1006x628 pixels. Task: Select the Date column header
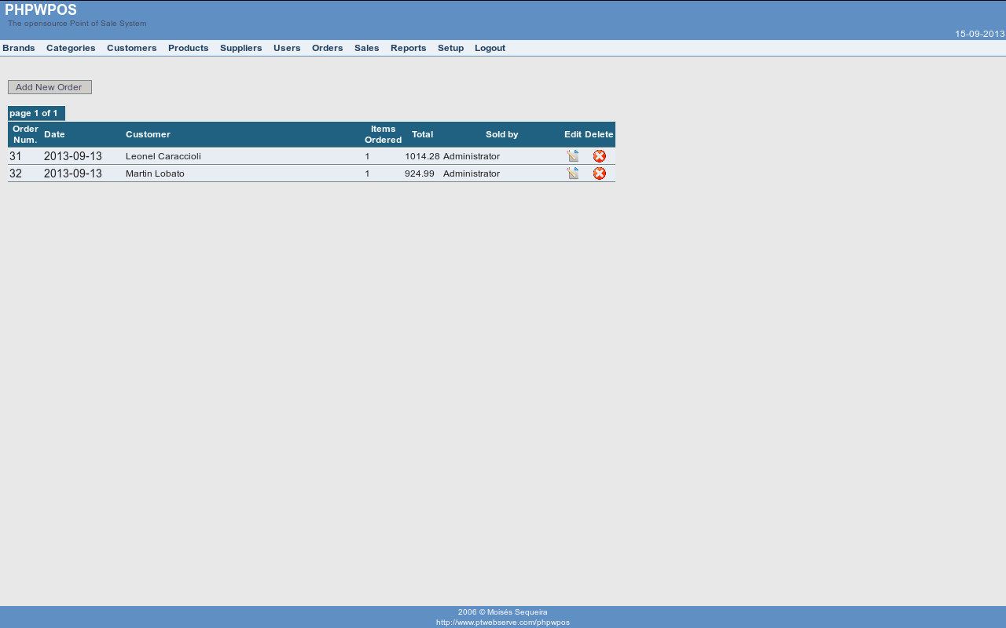coord(53,133)
